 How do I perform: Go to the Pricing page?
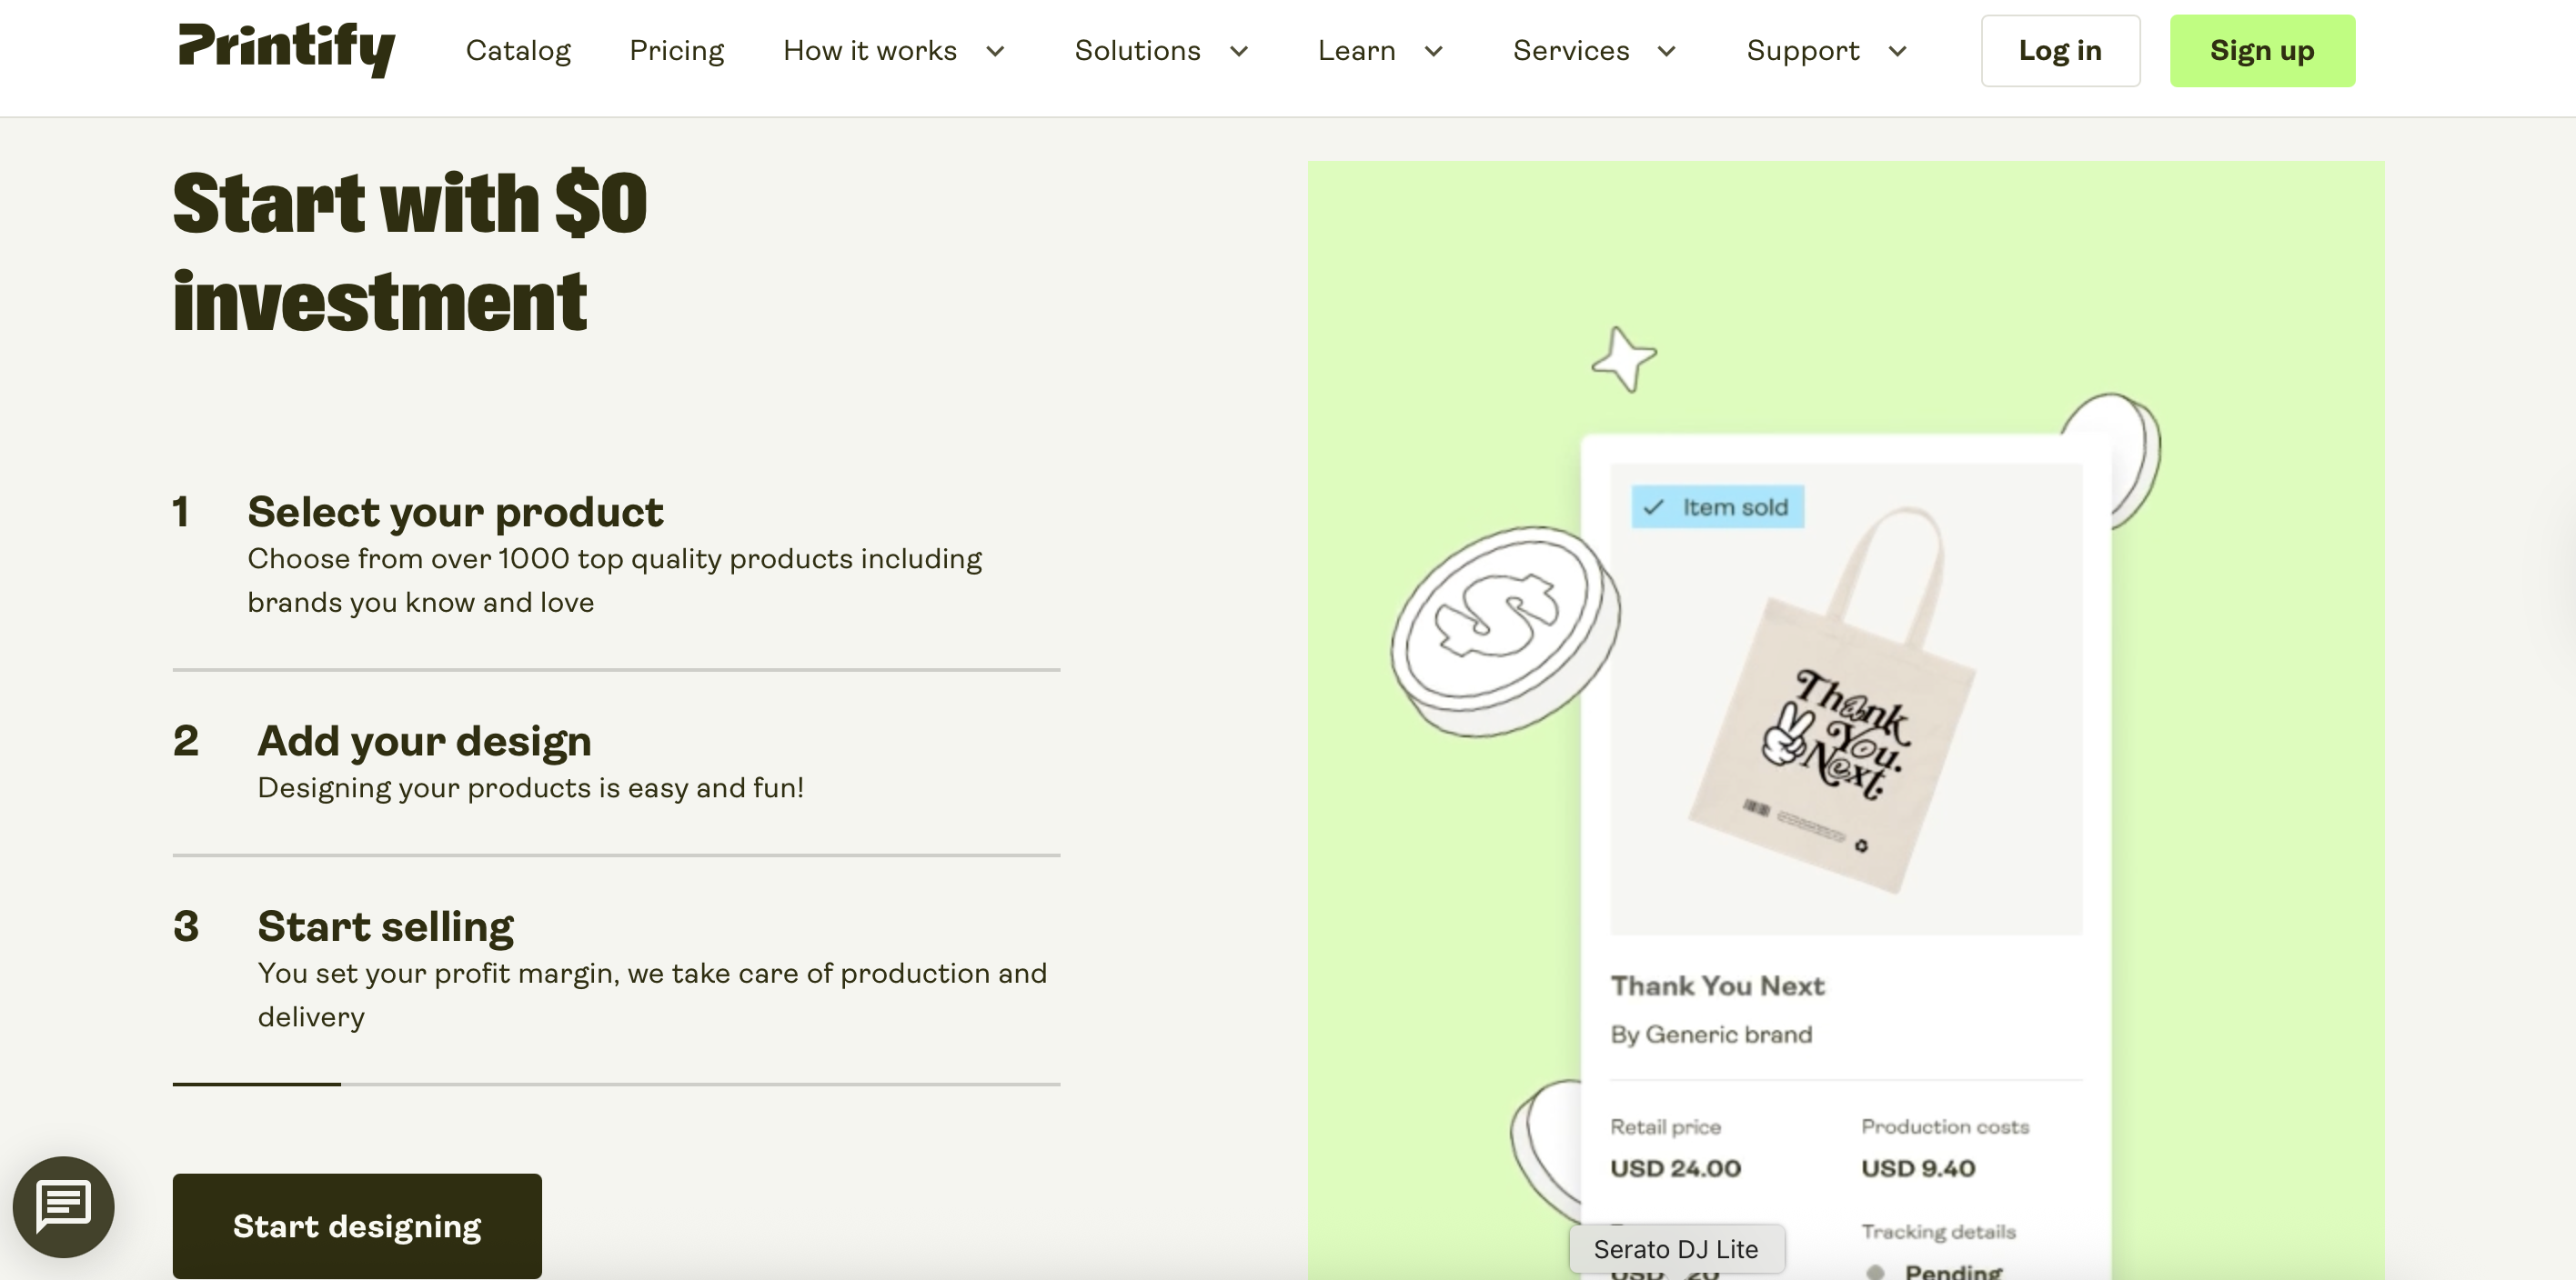click(x=677, y=51)
